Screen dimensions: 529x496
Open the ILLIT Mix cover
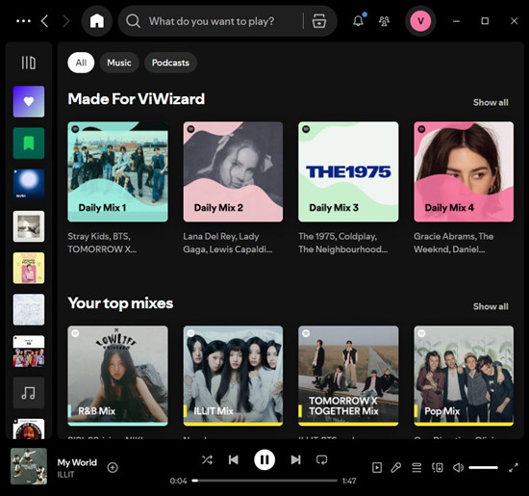pyautogui.click(x=233, y=376)
